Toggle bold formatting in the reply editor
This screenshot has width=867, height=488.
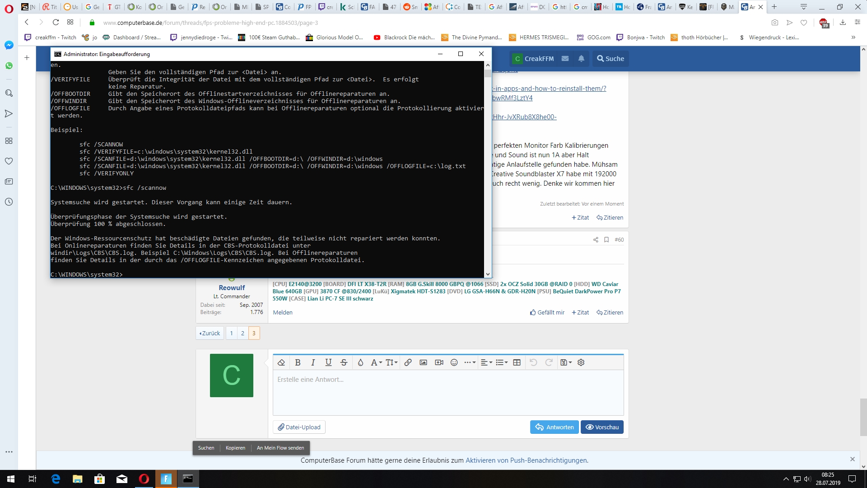[x=298, y=362]
